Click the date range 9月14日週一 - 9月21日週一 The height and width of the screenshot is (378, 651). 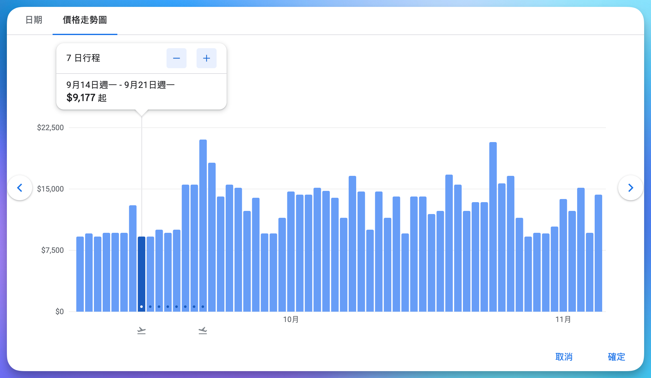point(120,85)
